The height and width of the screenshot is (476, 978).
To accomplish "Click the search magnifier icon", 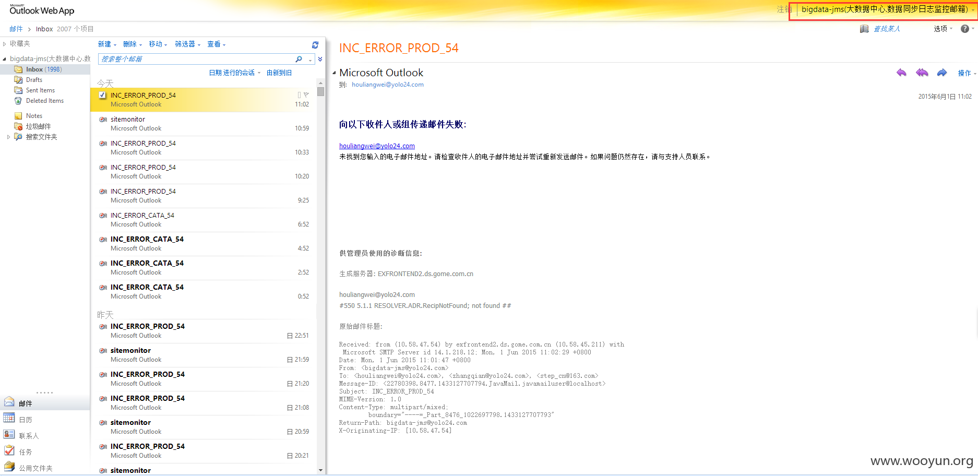I will click(x=299, y=59).
